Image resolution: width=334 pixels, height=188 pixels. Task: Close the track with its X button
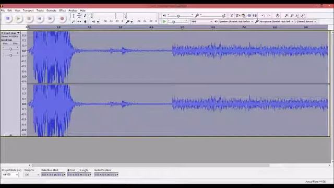(2, 33)
